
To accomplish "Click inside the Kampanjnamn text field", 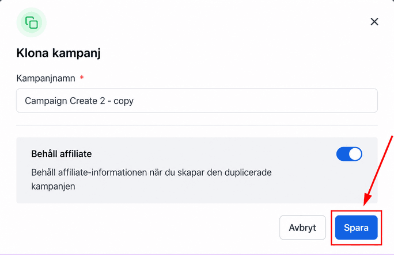I will (197, 101).
